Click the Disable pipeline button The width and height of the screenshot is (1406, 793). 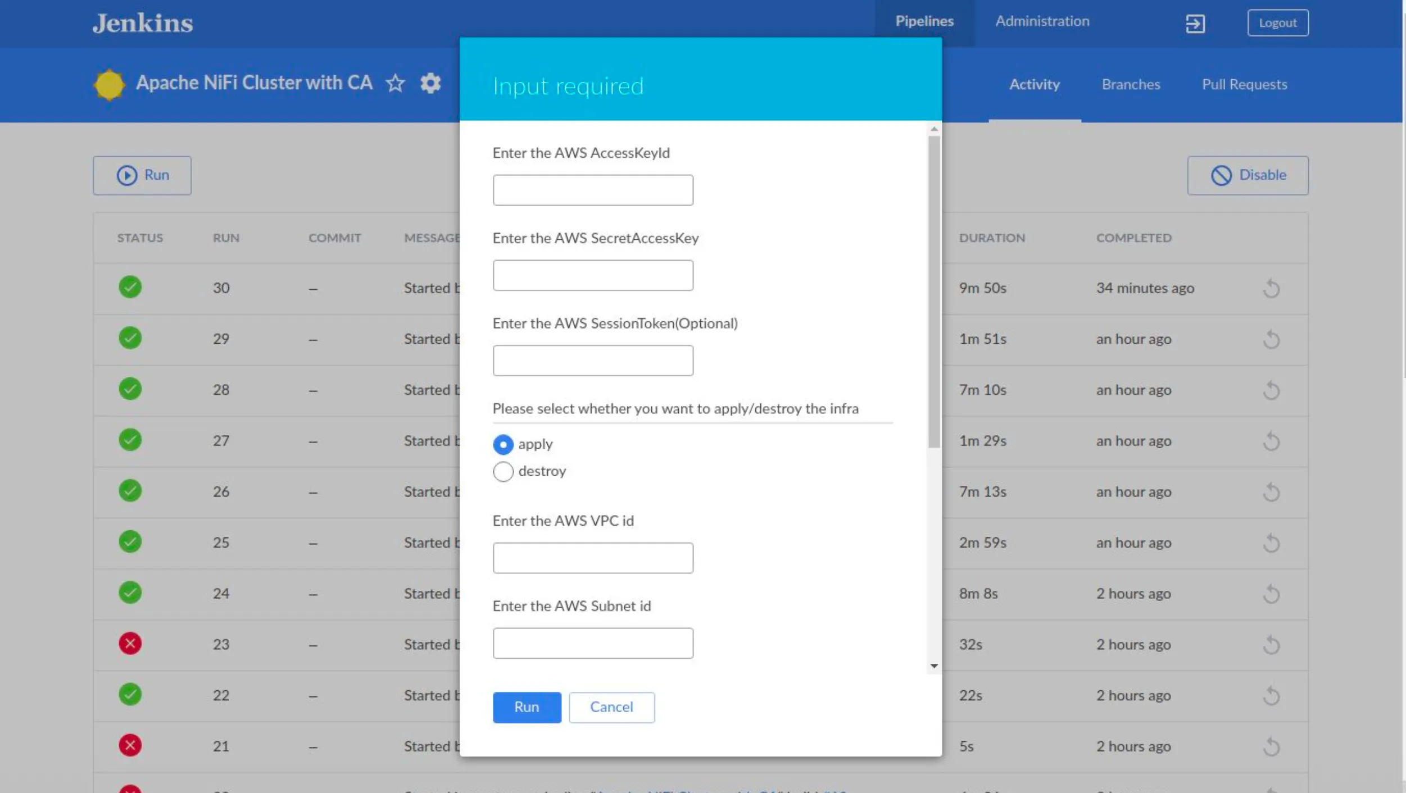pyautogui.click(x=1248, y=175)
